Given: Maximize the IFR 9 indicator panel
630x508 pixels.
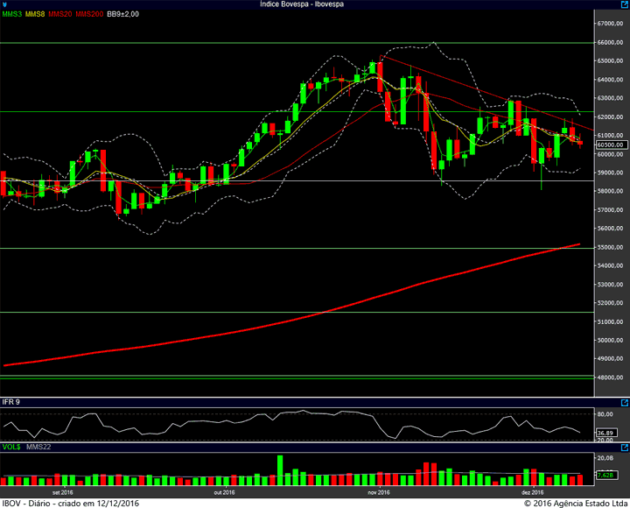Looking at the screenshot, I should 625,403.
